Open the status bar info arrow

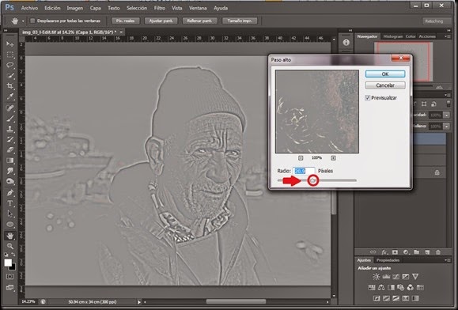click(139, 302)
